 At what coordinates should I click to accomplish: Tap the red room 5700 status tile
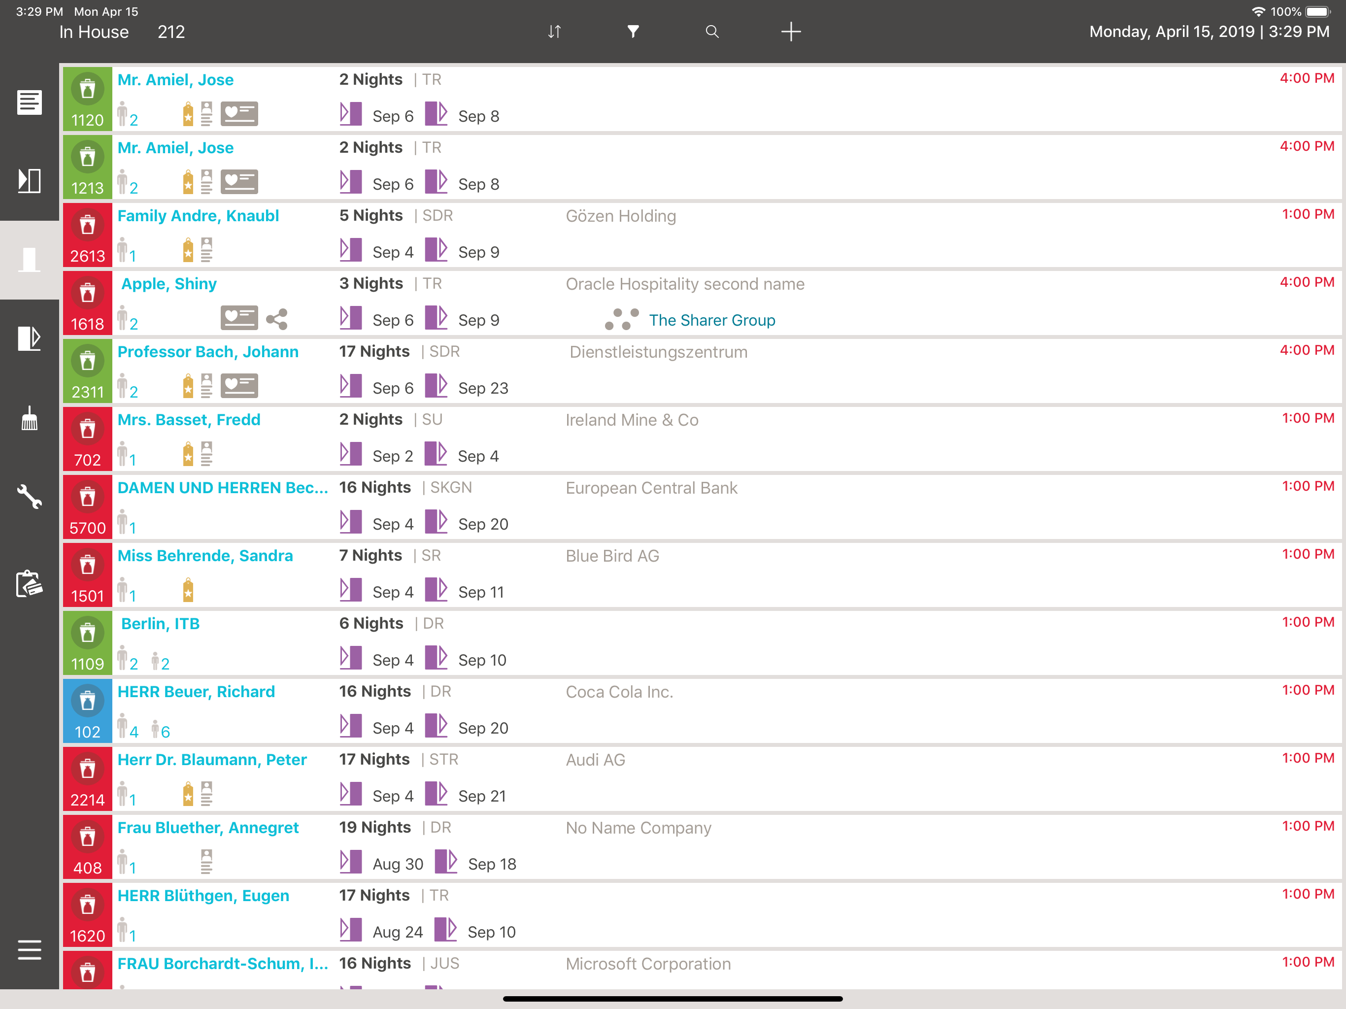pos(88,507)
